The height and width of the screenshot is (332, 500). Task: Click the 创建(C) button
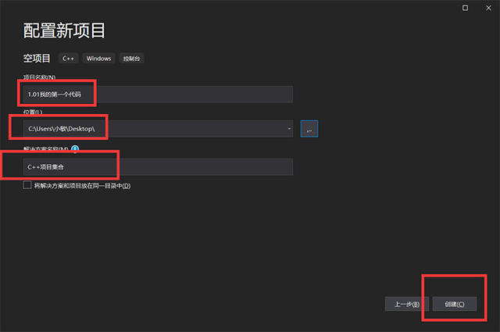454,304
